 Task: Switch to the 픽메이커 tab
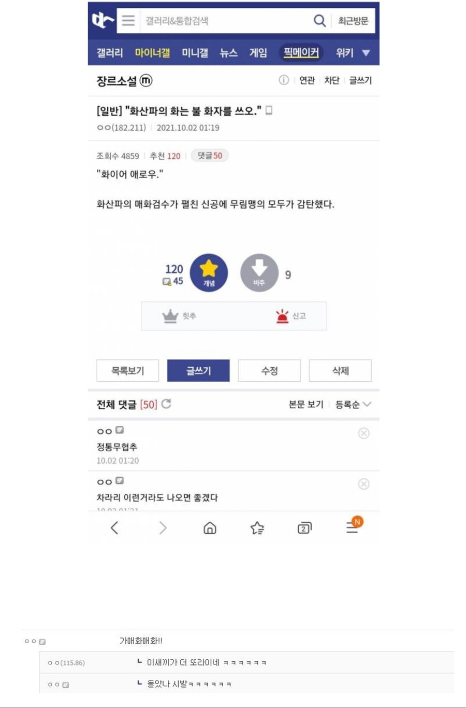pyautogui.click(x=301, y=52)
